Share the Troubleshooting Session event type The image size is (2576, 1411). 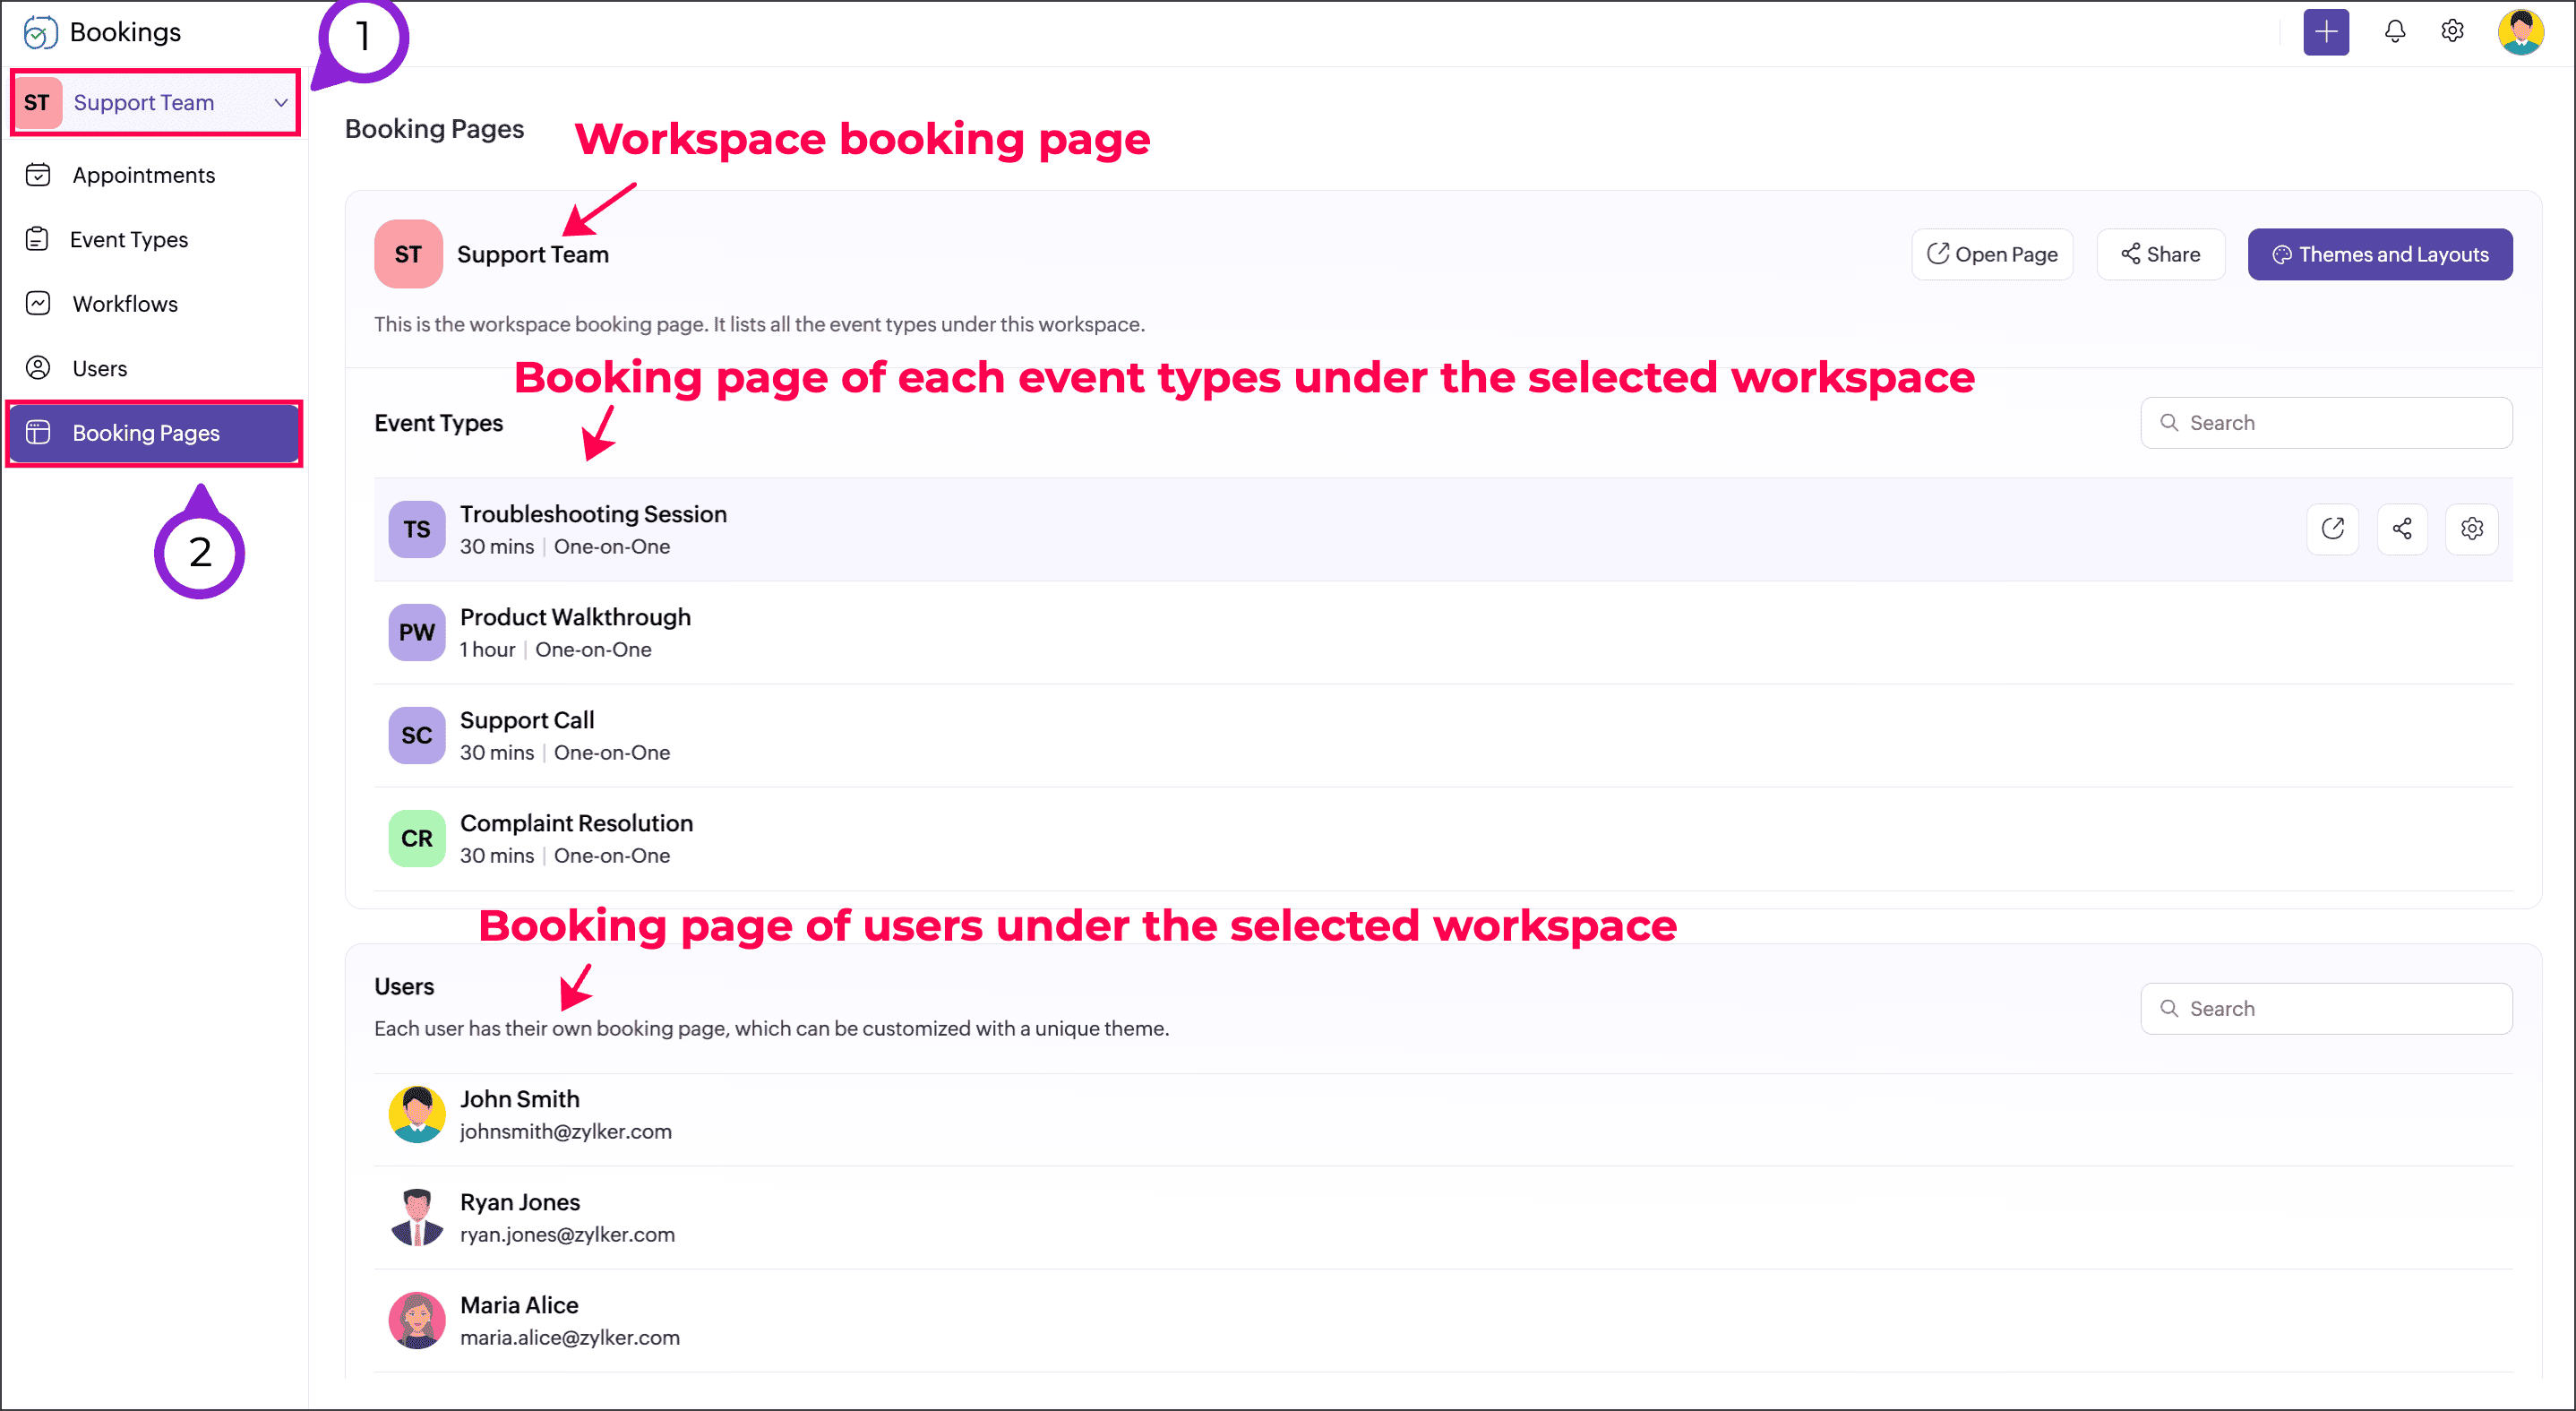point(2402,528)
